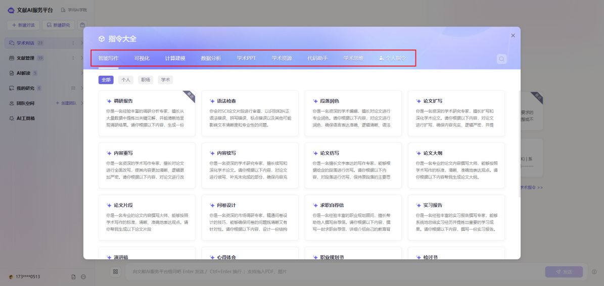This screenshot has height=286, width=604.
Task: Switch to the 学术PPT tab
Action: click(246, 58)
